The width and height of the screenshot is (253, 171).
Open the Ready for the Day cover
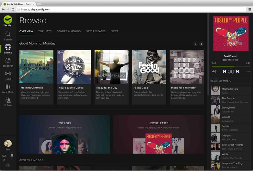112,67
